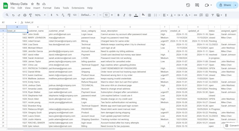Image resolution: width=239 pixels, height=131 pixels.
Task: Open filter views dropdown
Action: coord(219,15)
